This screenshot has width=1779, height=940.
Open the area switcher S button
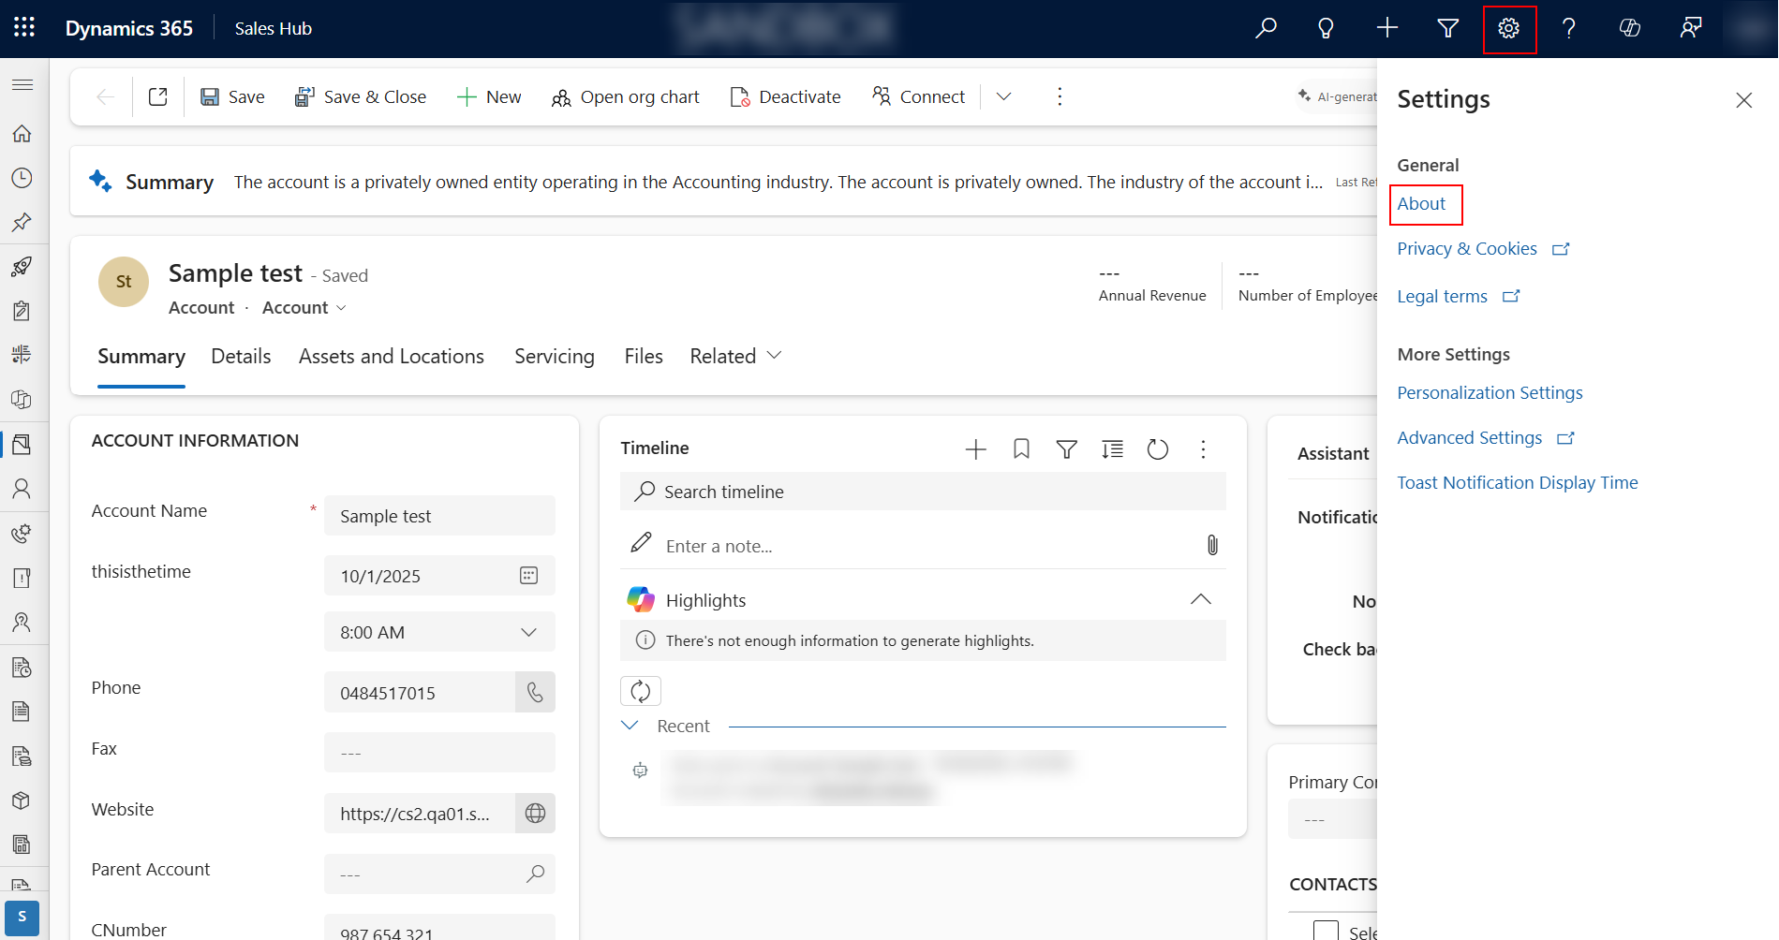tap(22, 918)
